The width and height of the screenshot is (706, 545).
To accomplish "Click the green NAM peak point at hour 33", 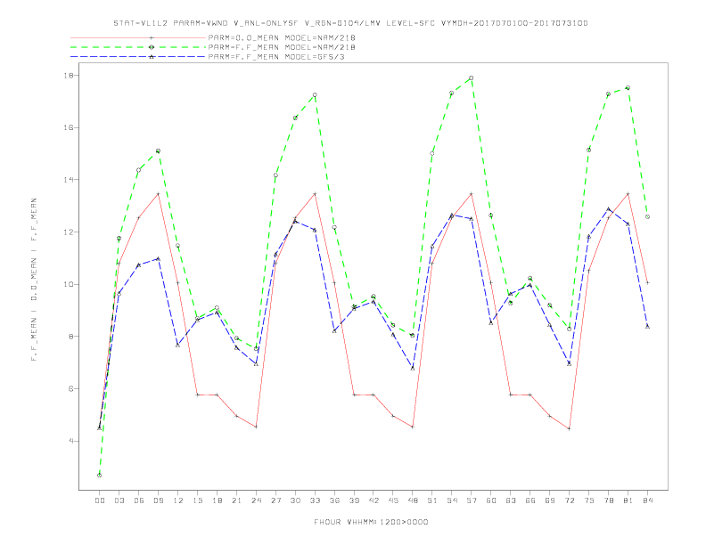I will click(x=315, y=95).
